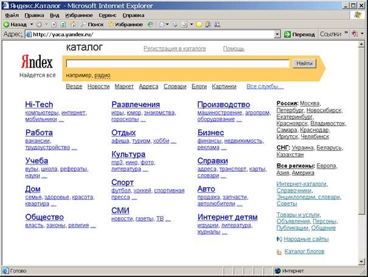Click the History/media toolbar icon

click(150, 24)
